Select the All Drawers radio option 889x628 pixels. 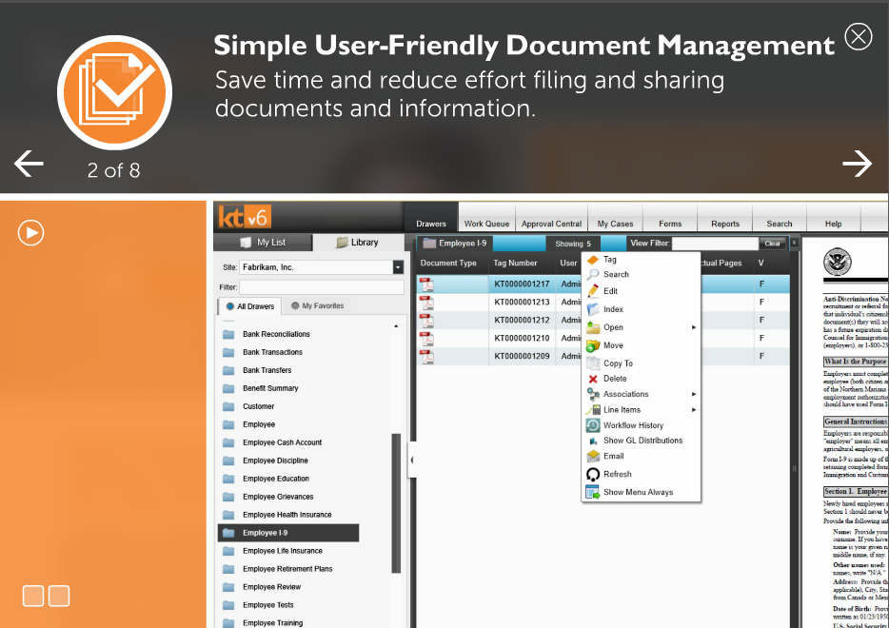pyautogui.click(x=250, y=306)
